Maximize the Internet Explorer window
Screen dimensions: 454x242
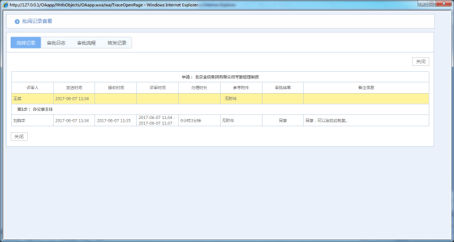[x=431, y=3]
